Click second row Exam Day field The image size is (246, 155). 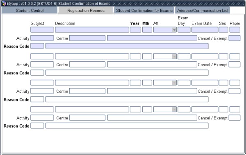click(x=184, y=56)
